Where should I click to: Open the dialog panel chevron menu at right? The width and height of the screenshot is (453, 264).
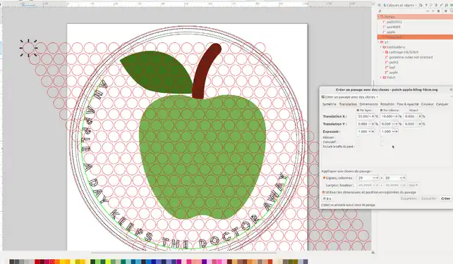(x=452, y=97)
